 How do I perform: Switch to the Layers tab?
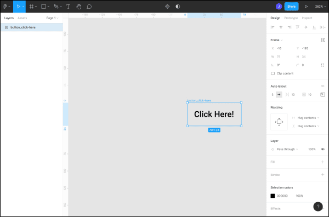click(9, 18)
